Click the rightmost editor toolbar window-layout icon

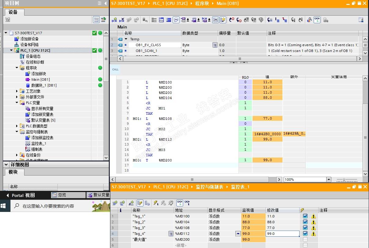pyautogui.click(x=361, y=20)
